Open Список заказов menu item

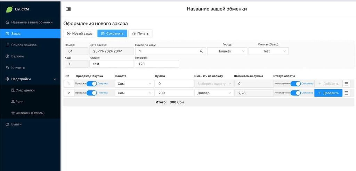point(24,45)
